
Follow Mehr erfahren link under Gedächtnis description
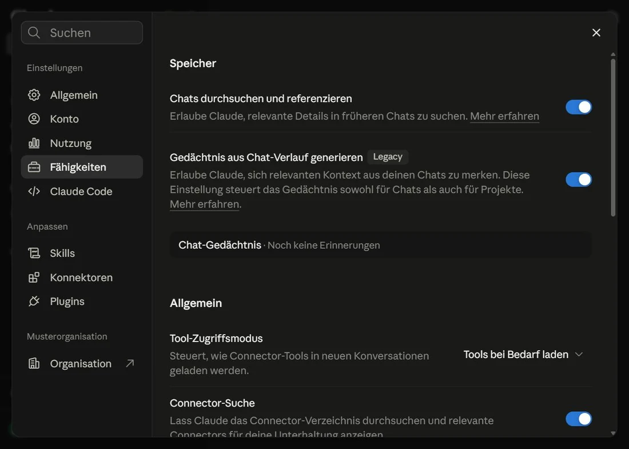[205, 204]
